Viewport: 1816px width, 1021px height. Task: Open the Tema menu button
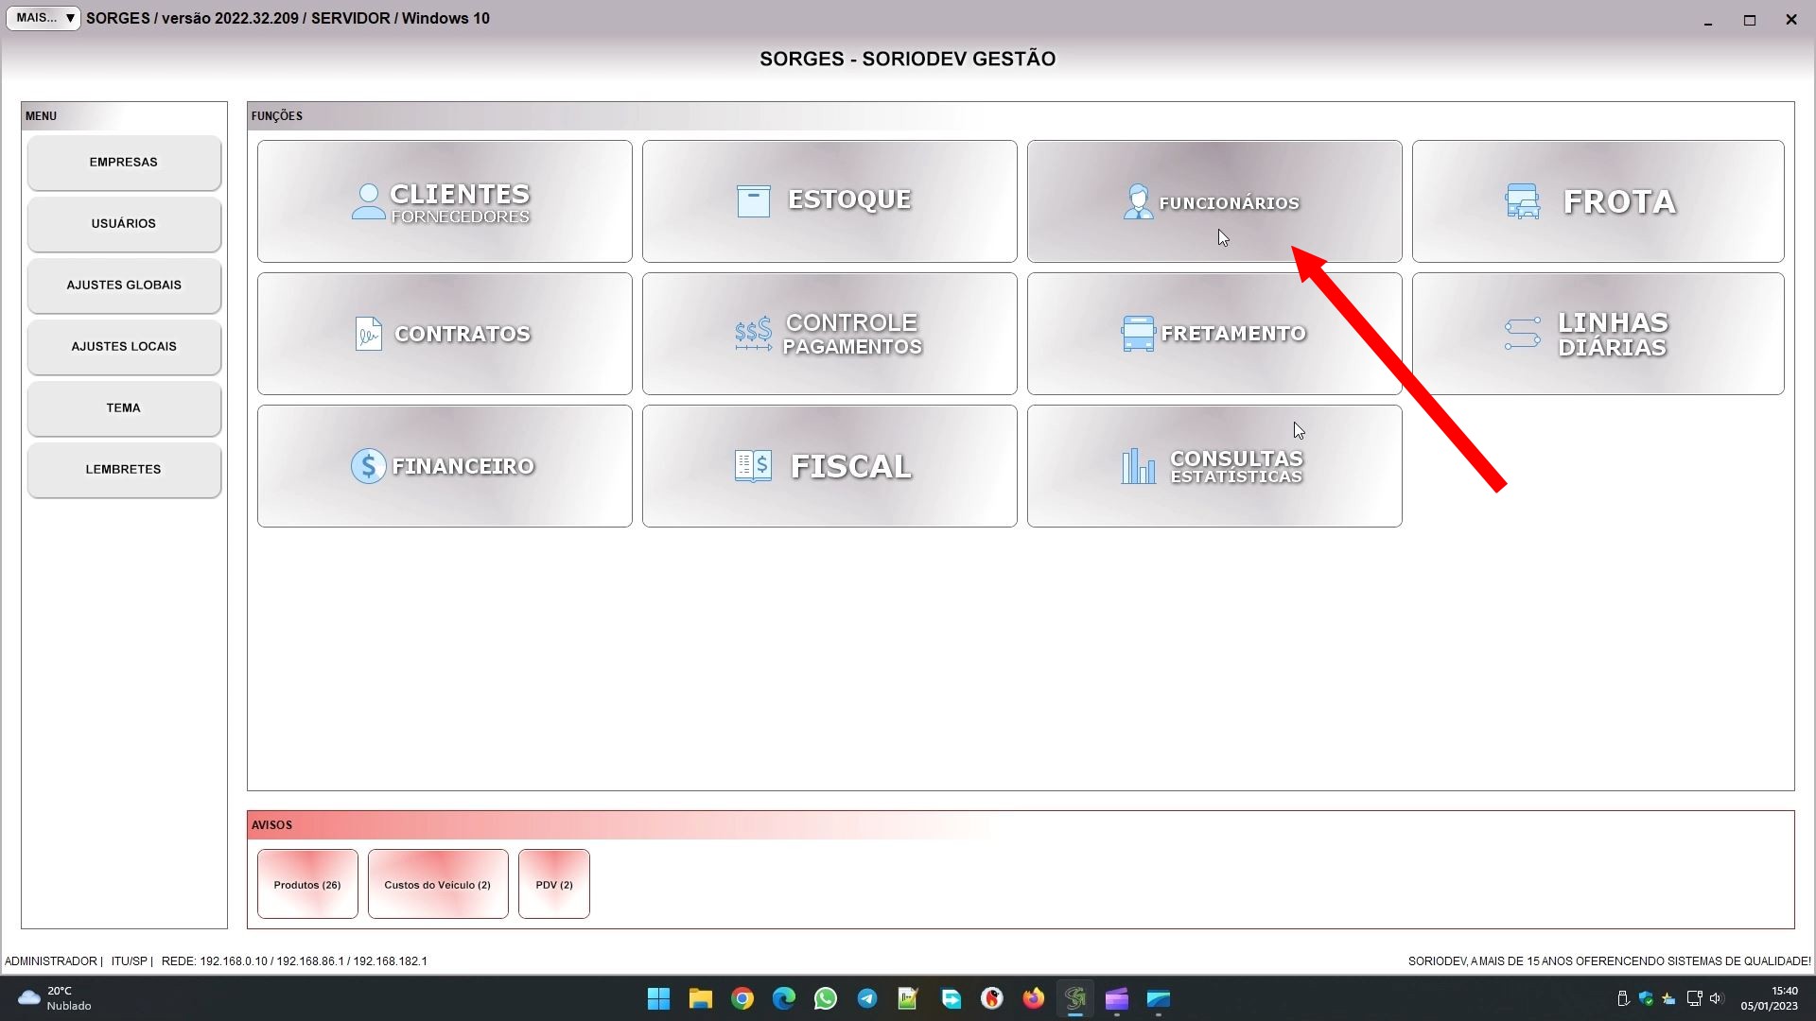[x=124, y=408]
